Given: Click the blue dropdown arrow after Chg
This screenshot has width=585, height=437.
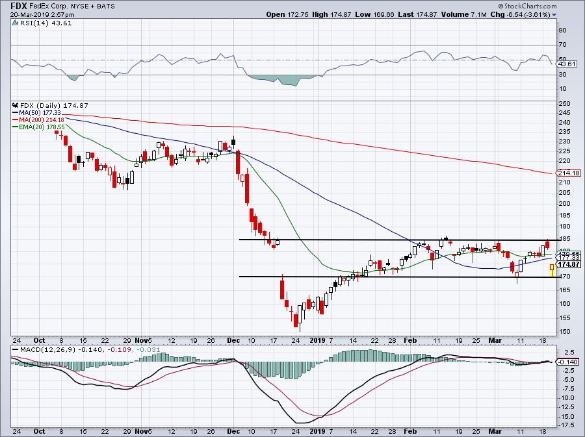Looking at the screenshot, I should (x=554, y=15).
